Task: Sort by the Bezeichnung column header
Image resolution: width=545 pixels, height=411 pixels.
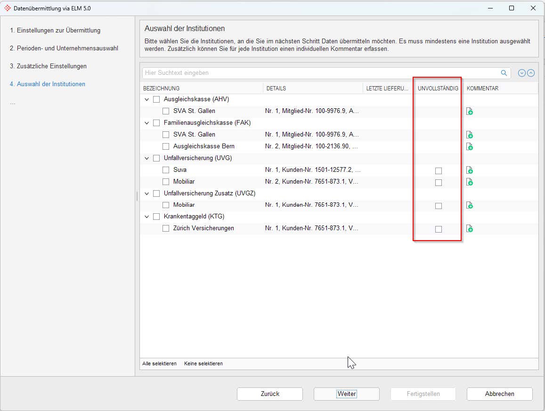Action: point(162,88)
